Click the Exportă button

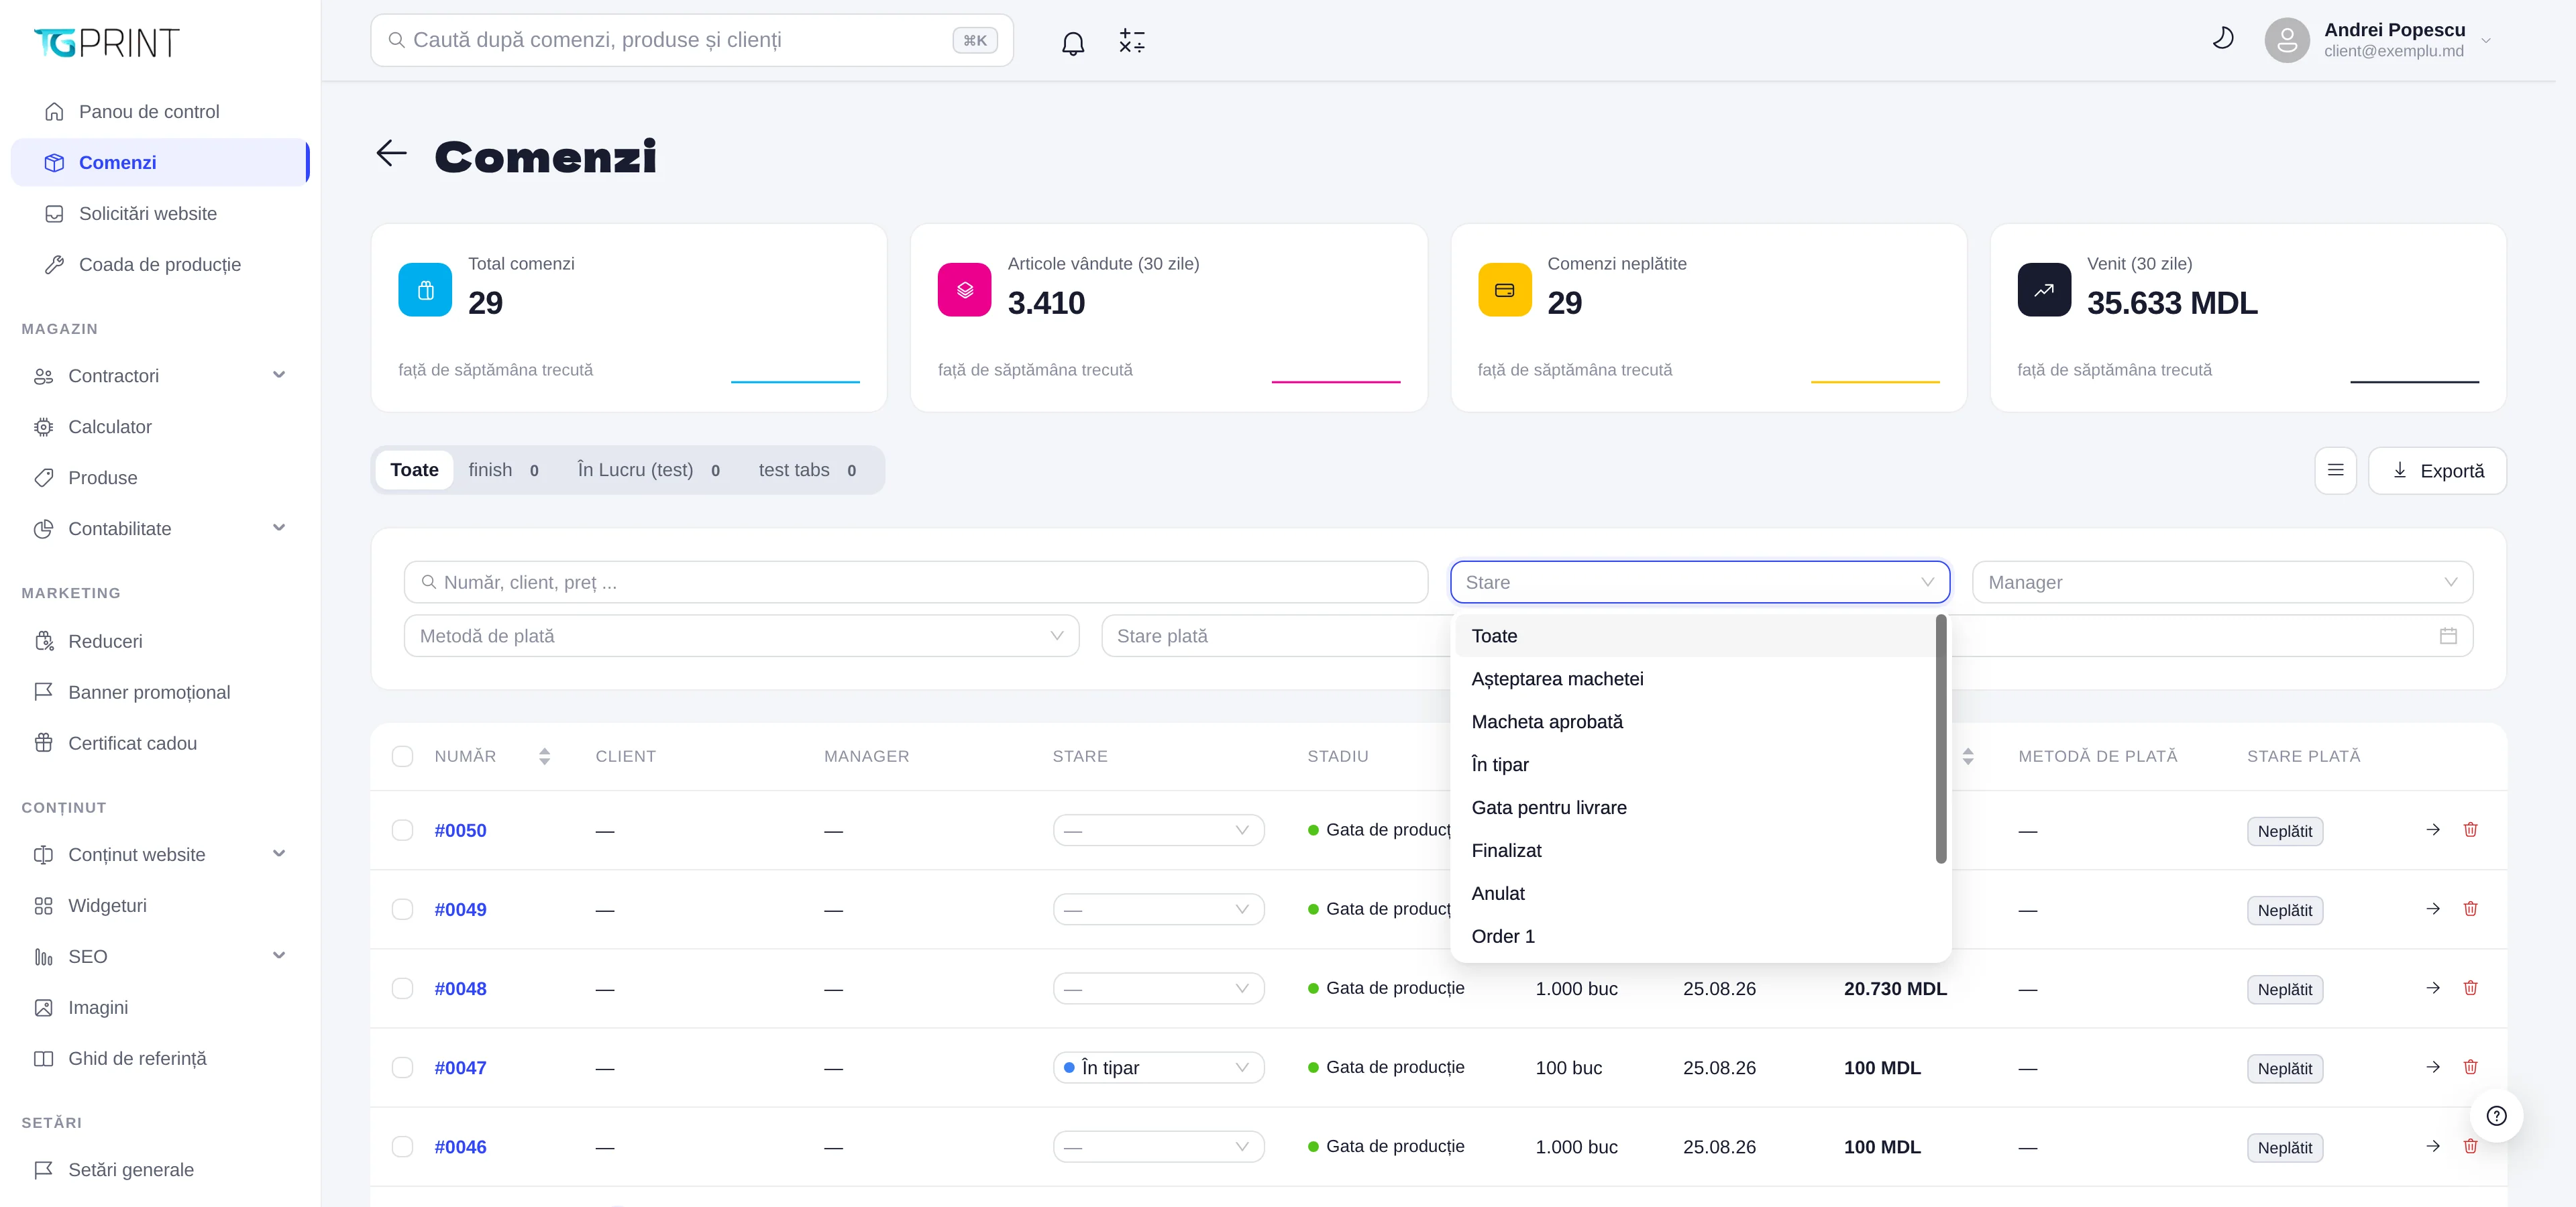tap(2437, 471)
